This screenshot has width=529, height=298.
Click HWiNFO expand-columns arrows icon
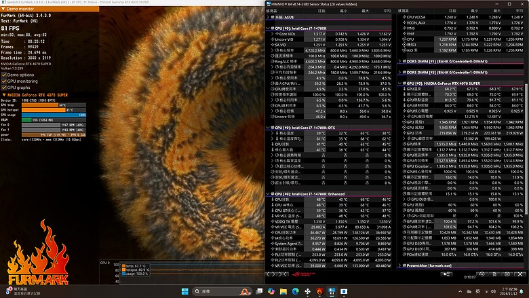pos(271,274)
